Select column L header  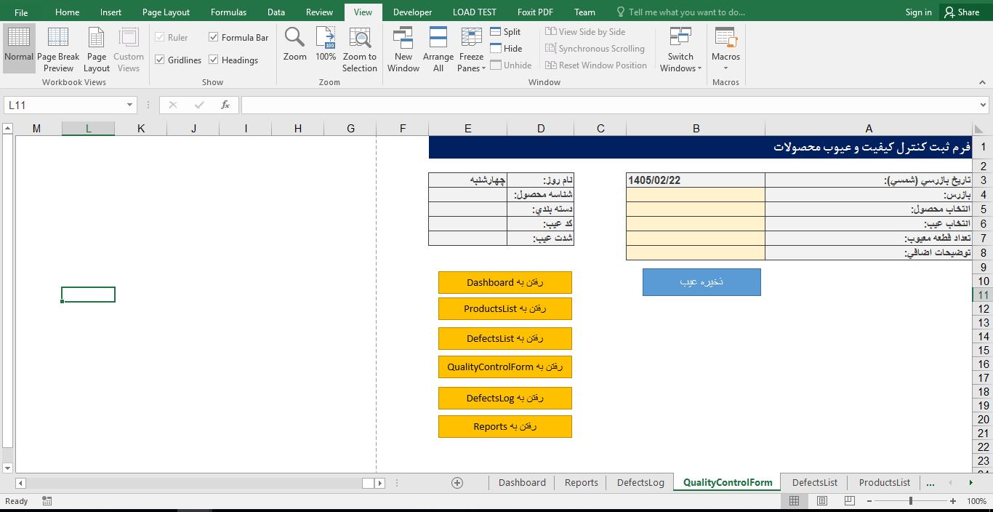pos(88,129)
